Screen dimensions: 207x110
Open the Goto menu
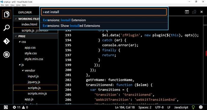point(18,5)
